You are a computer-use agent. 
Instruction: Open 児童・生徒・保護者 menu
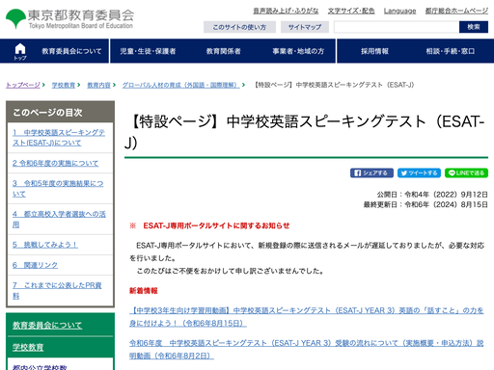coord(148,51)
